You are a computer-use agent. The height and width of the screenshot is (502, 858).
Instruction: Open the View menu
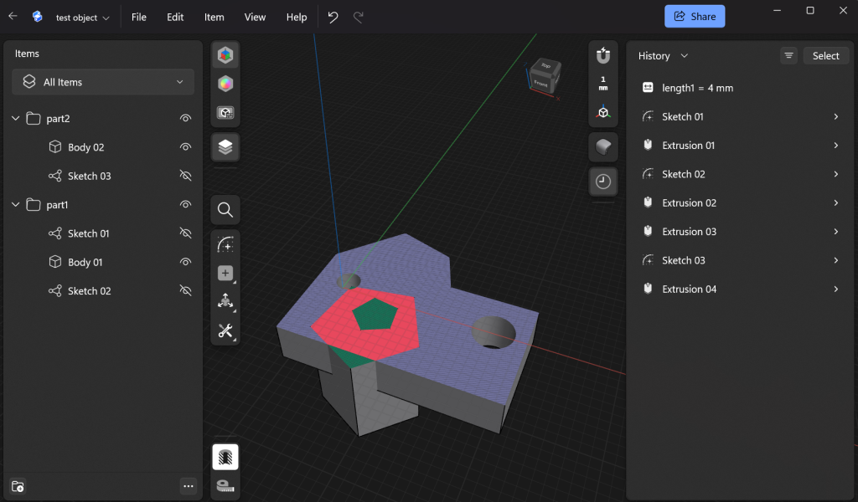click(255, 17)
